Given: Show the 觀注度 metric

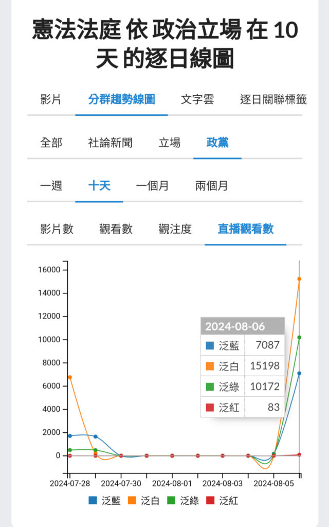Looking at the screenshot, I should (175, 229).
